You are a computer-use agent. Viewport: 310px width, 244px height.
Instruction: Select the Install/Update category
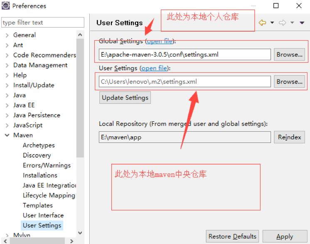(34, 85)
